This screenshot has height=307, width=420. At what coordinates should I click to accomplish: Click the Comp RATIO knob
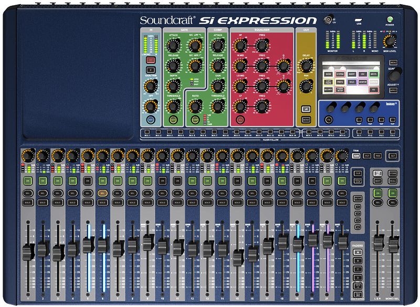point(195,106)
